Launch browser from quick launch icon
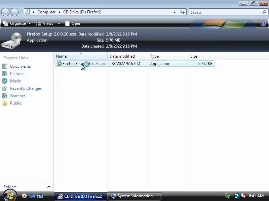 click(24, 196)
